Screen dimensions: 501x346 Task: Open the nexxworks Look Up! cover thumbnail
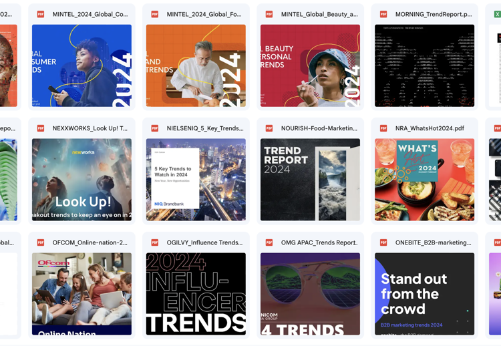click(81, 180)
